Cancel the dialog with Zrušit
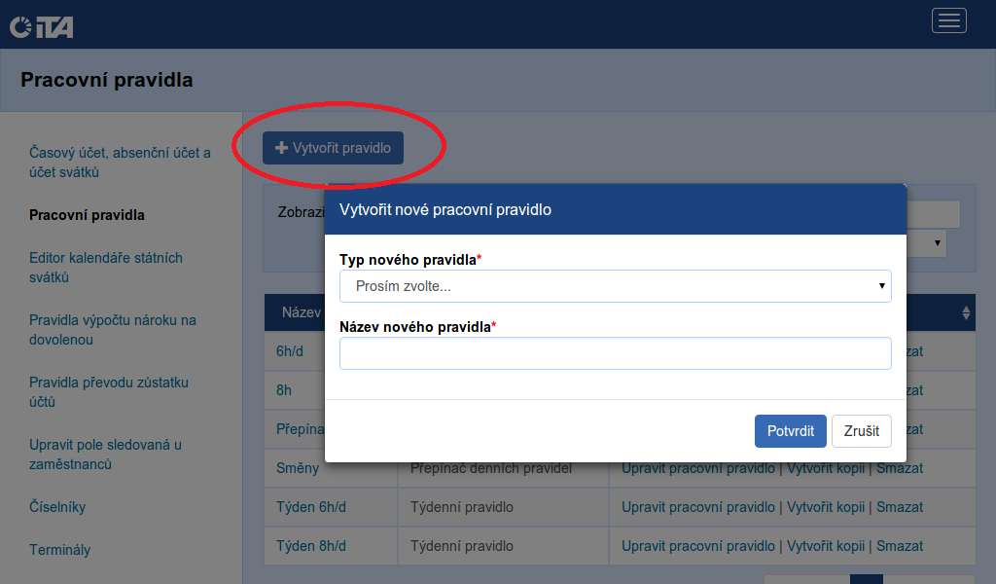The image size is (996, 584). pyautogui.click(x=861, y=431)
